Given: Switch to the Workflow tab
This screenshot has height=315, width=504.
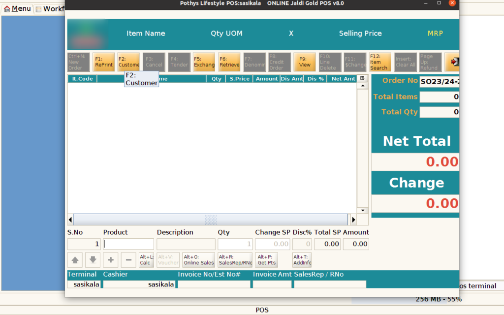Looking at the screenshot, I should [x=50, y=9].
